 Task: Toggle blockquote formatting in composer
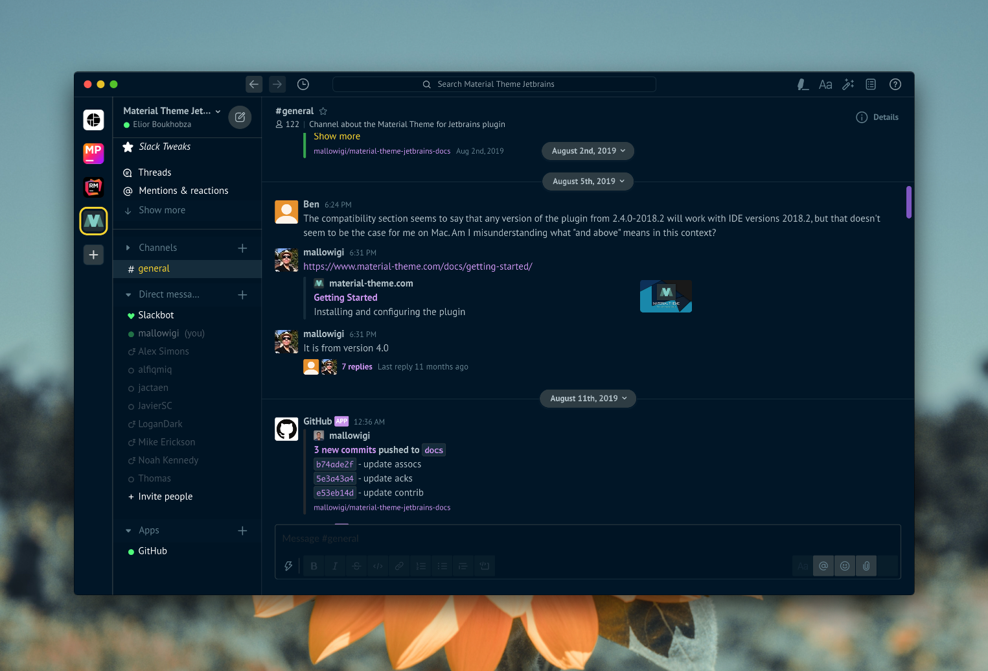(x=463, y=566)
